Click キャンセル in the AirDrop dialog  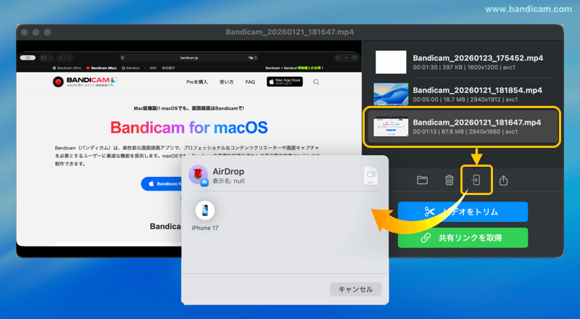355,289
